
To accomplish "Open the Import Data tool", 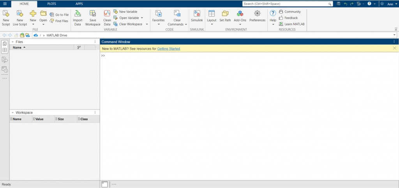I will point(78,18).
